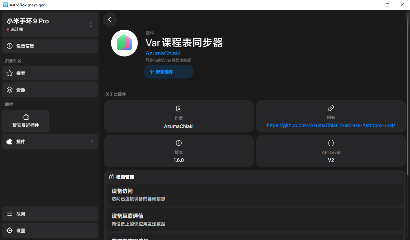This screenshot has height=240, width=410.
Task: Click the puzzle icon beside 插件 entry
Action: coord(10,142)
